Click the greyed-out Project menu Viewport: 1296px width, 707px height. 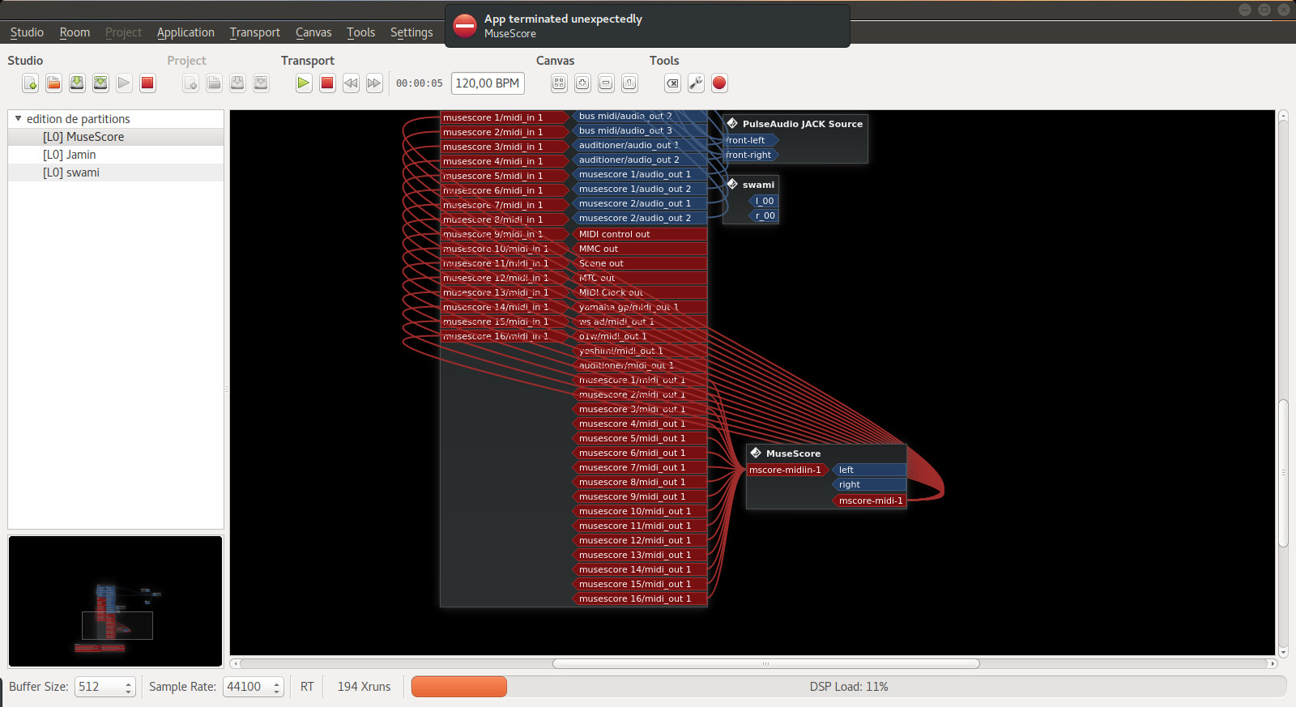click(123, 32)
